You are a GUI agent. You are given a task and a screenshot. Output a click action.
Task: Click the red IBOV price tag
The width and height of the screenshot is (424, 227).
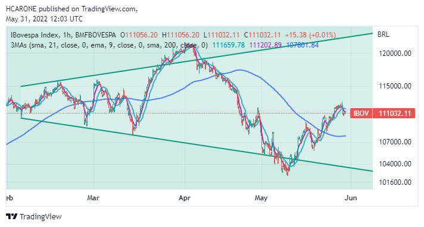(x=361, y=113)
